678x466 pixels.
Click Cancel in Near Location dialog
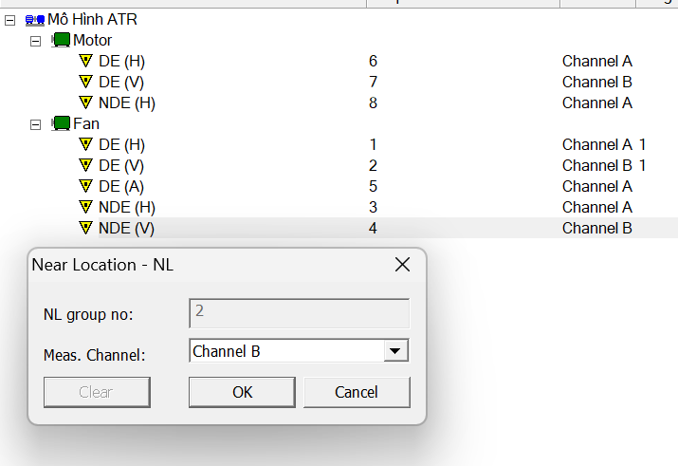click(x=357, y=392)
